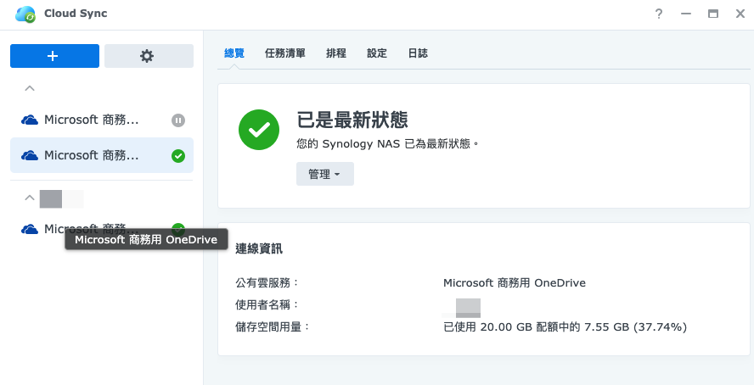Open the 管理 dropdown menu
Image resolution: width=754 pixels, height=385 pixels.
[x=324, y=174]
